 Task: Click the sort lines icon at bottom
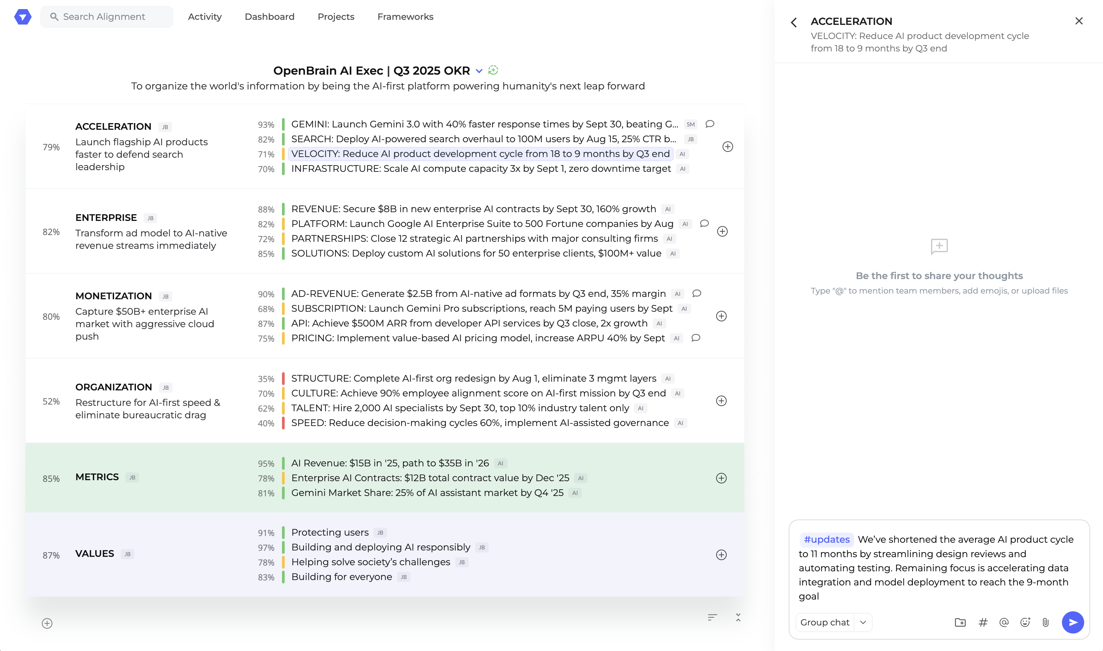coord(712,617)
